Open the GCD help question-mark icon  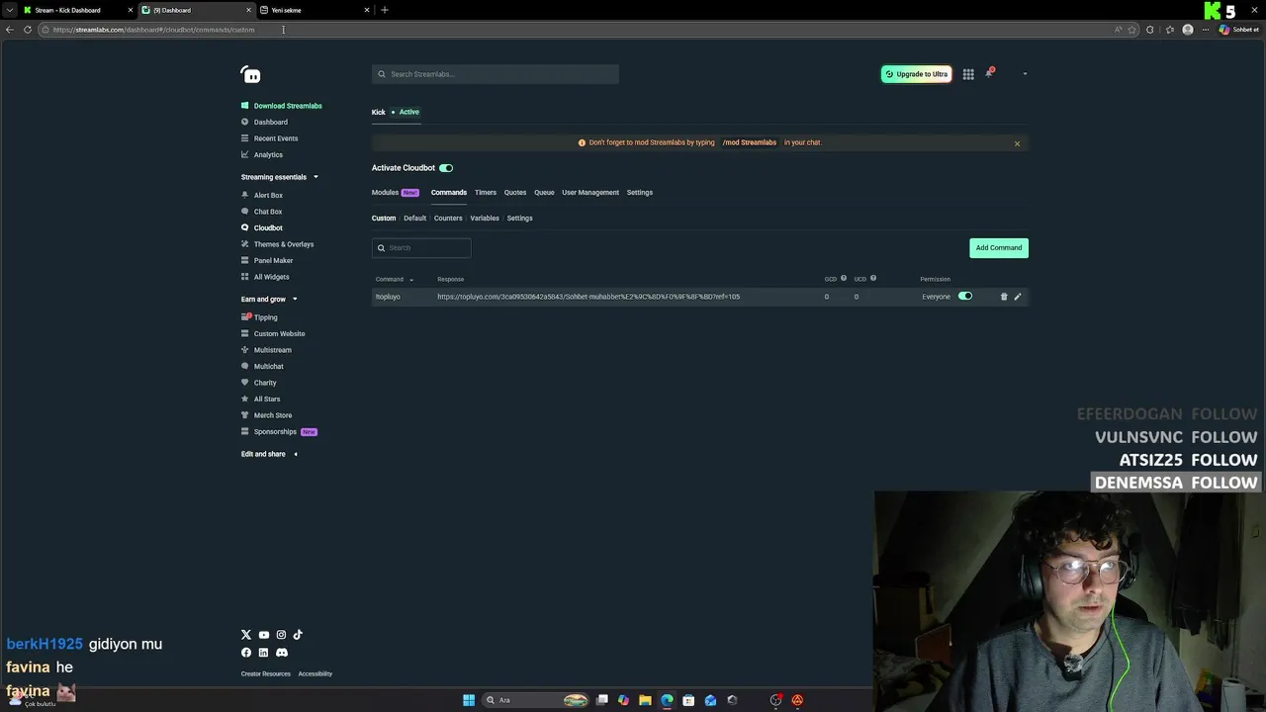844,279
